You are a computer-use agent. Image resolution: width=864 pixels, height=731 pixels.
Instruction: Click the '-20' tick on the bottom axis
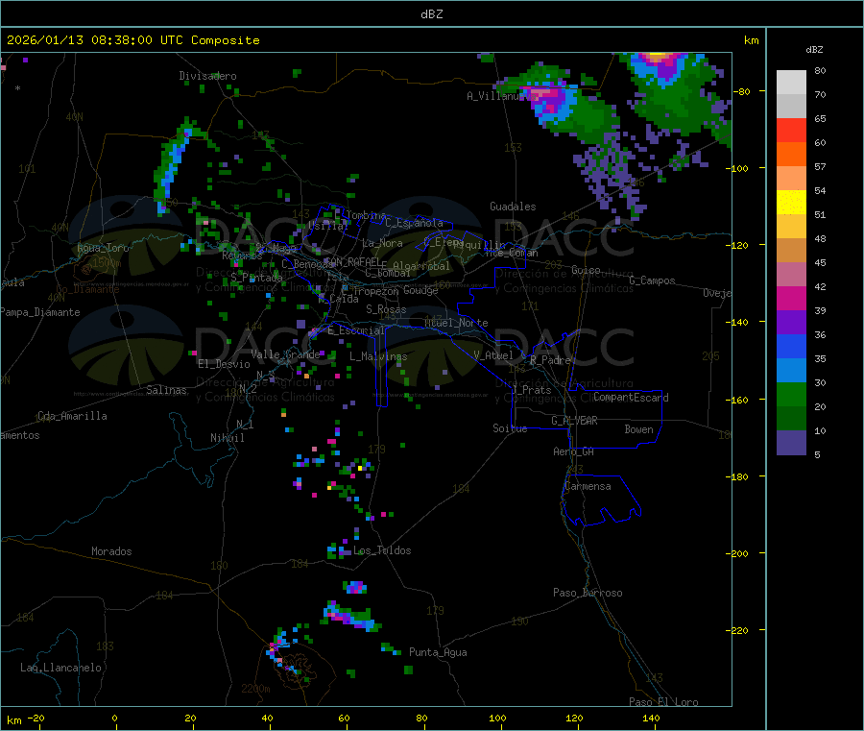pos(36,718)
